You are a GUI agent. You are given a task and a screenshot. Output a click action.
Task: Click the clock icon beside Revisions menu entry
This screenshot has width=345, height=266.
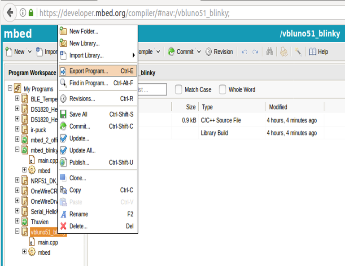point(63,99)
